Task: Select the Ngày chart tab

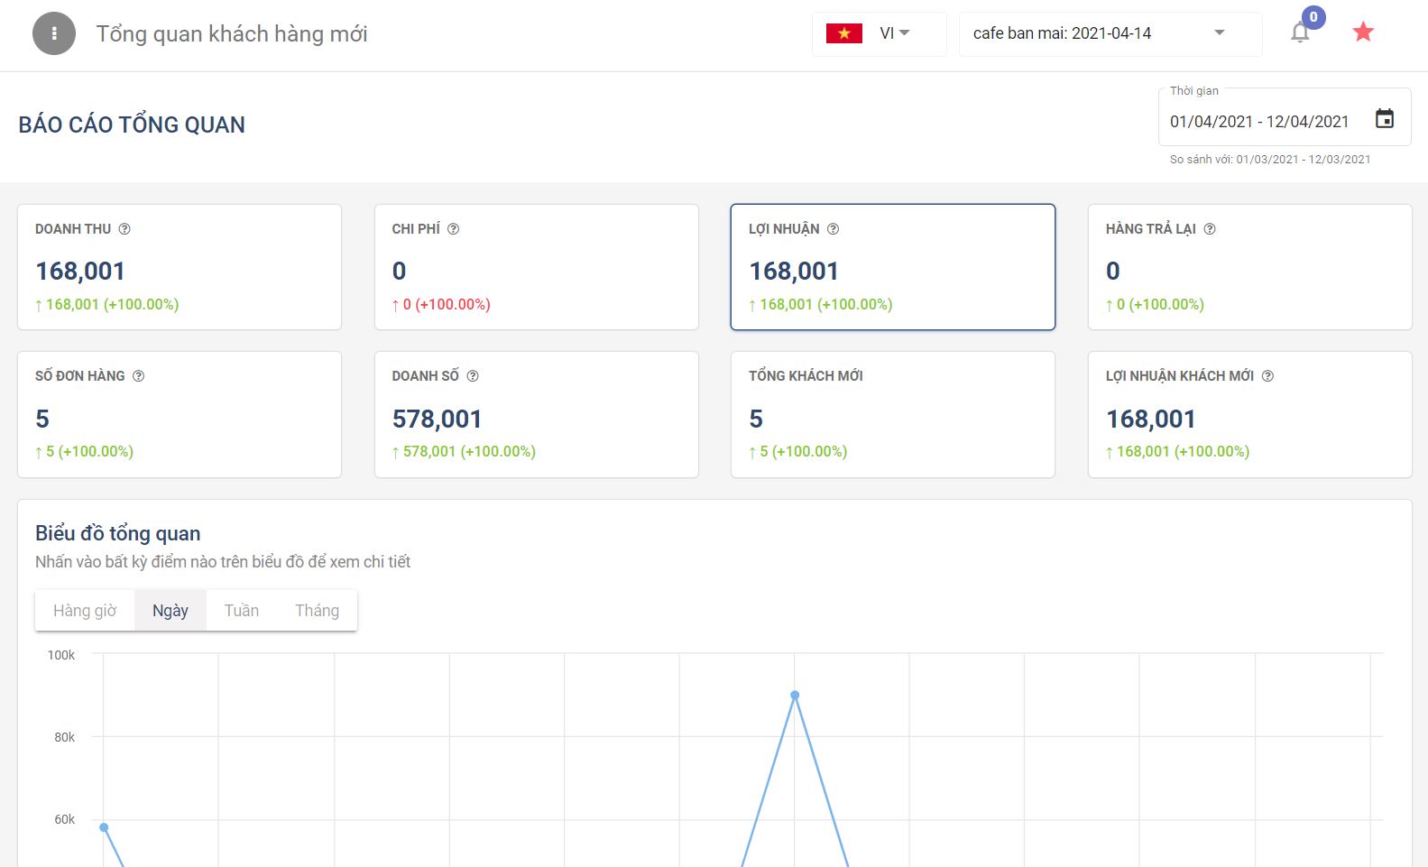Action: click(x=170, y=611)
